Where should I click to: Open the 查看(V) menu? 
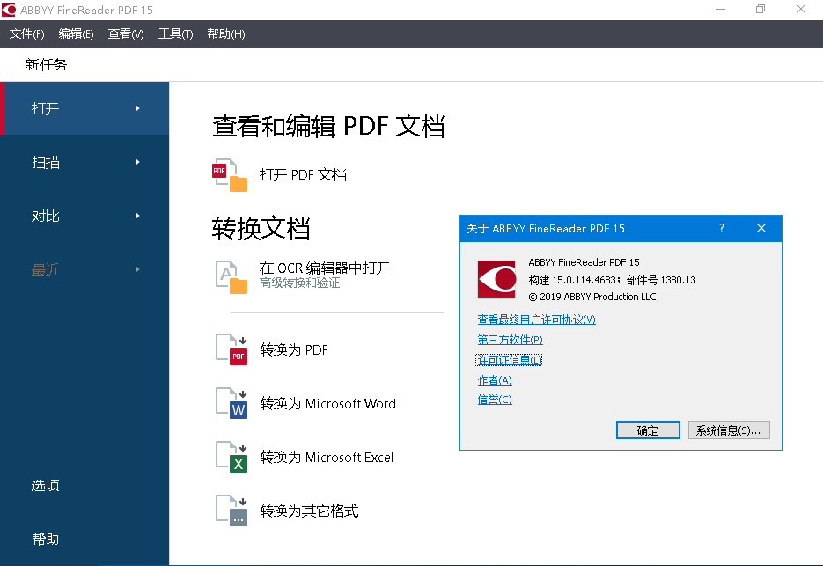pos(126,34)
